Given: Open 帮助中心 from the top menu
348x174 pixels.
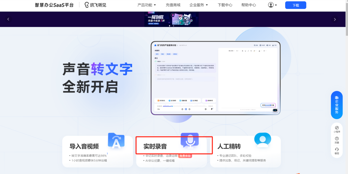Looking at the screenshot, I should pos(248,5).
